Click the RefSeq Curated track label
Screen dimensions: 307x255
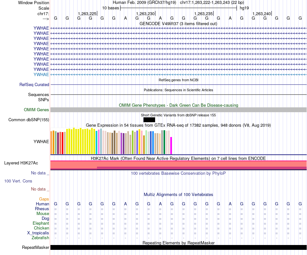34,84
